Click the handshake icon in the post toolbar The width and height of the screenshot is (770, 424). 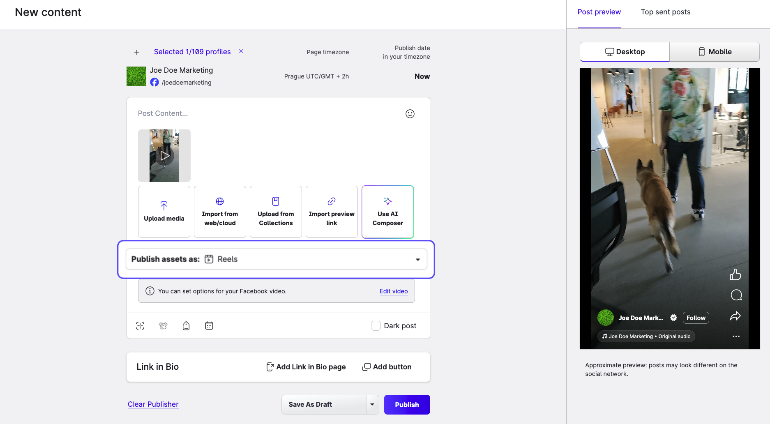(163, 326)
